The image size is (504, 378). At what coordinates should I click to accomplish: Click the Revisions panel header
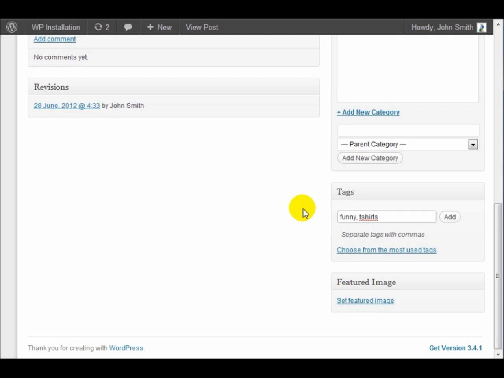tap(174, 87)
